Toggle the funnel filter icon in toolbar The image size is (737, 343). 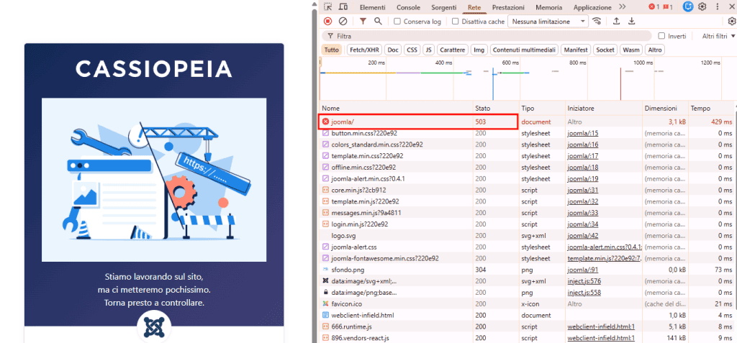[363, 21]
